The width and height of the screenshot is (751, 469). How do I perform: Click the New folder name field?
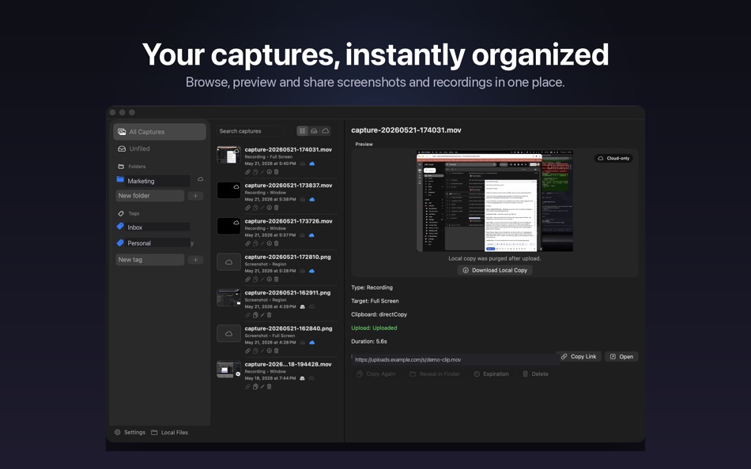pos(150,196)
